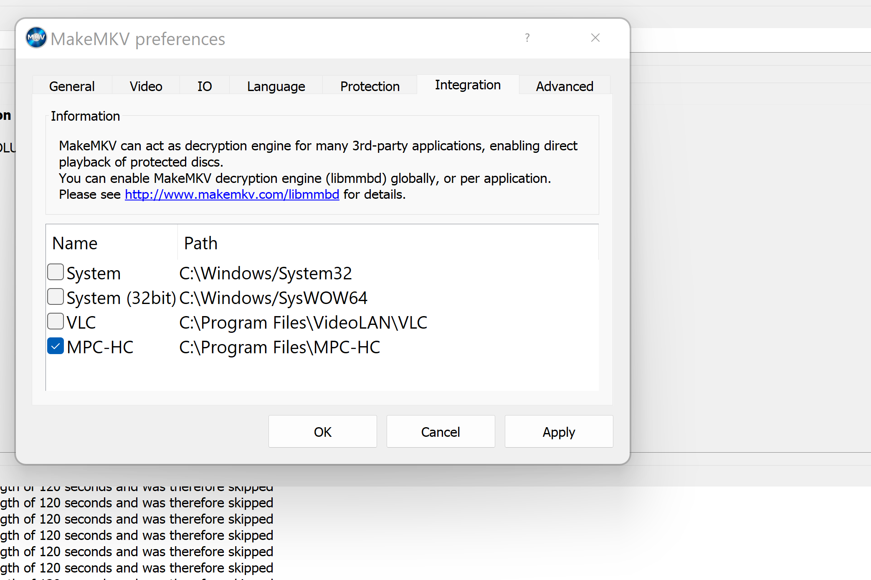Viewport: 871px width, 580px height.
Task: Switch to the General tab
Action: coord(72,86)
